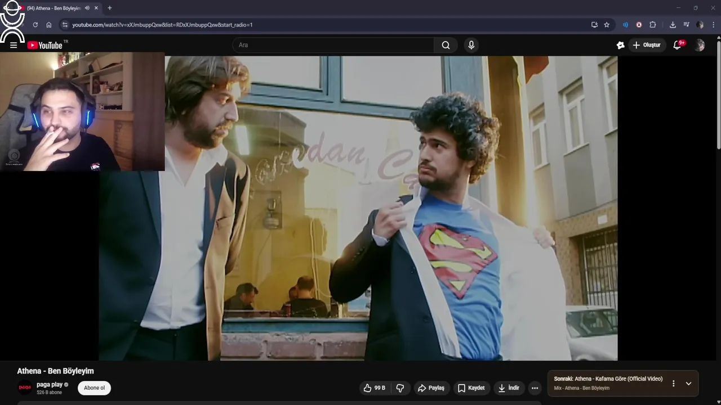Select the Athena - Ben Böyleyim tab

[54, 8]
